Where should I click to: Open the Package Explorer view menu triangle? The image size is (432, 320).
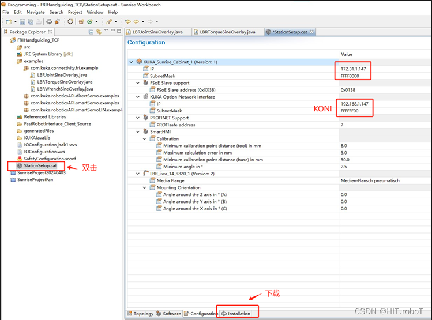[106, 31]
